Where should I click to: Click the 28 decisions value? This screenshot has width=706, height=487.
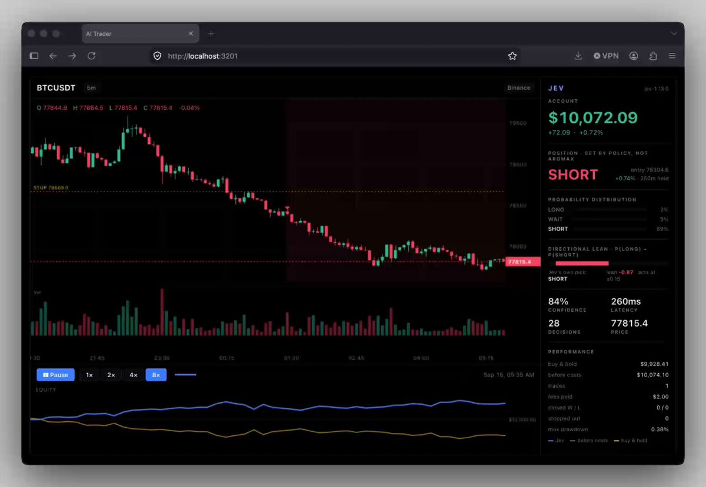tap(554, 323)
